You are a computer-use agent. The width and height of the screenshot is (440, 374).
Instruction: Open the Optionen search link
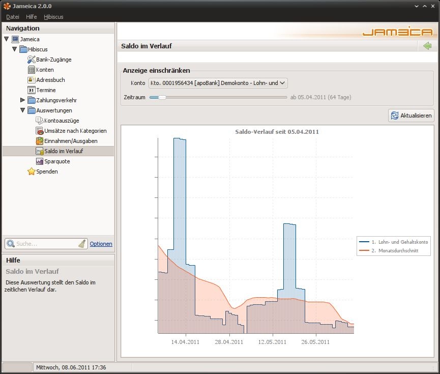coord(101,244)
